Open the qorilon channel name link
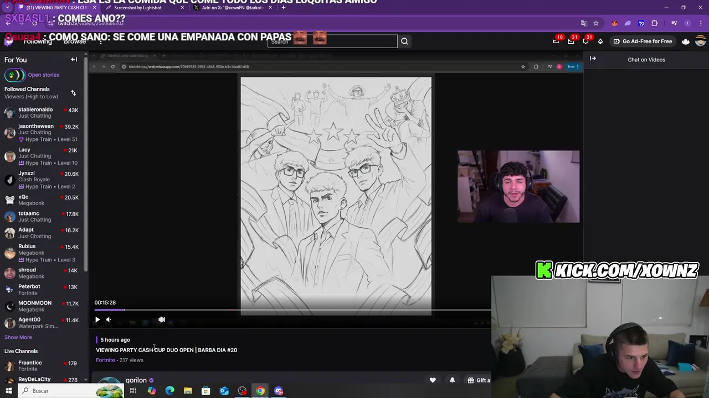 [x=136, y=380]
